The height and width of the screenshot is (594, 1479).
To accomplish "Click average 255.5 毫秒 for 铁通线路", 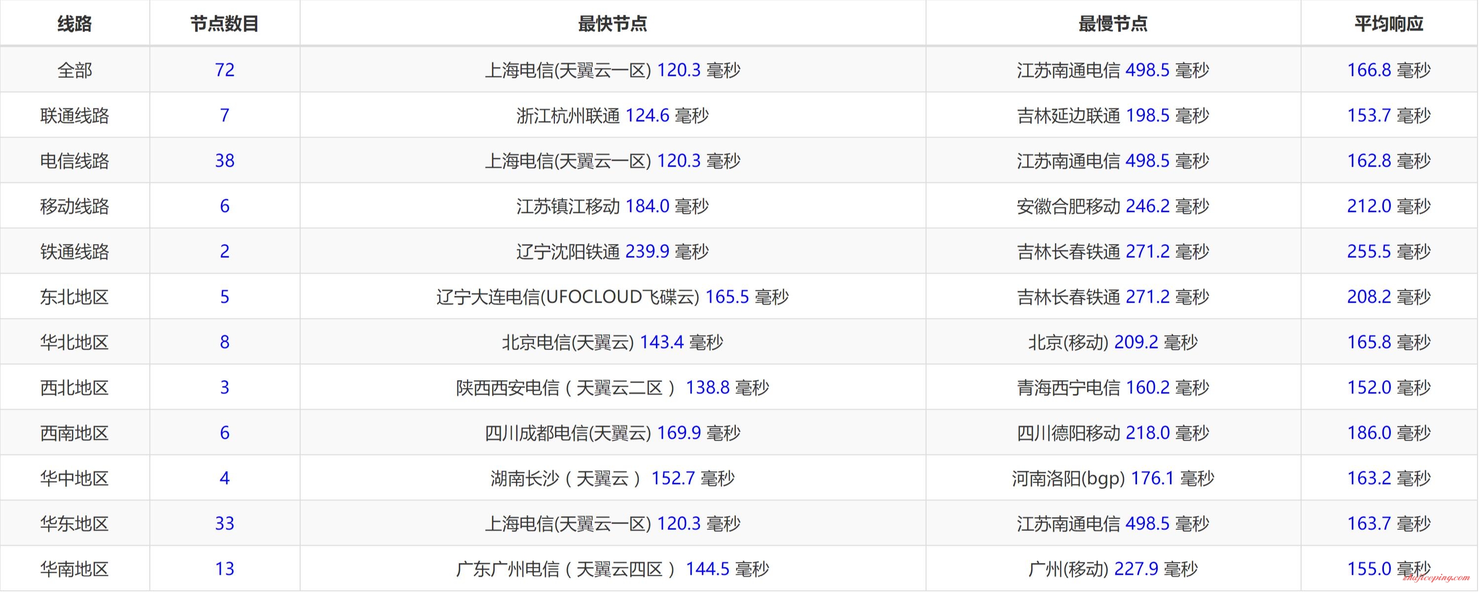I will [x=1389, y=251].
